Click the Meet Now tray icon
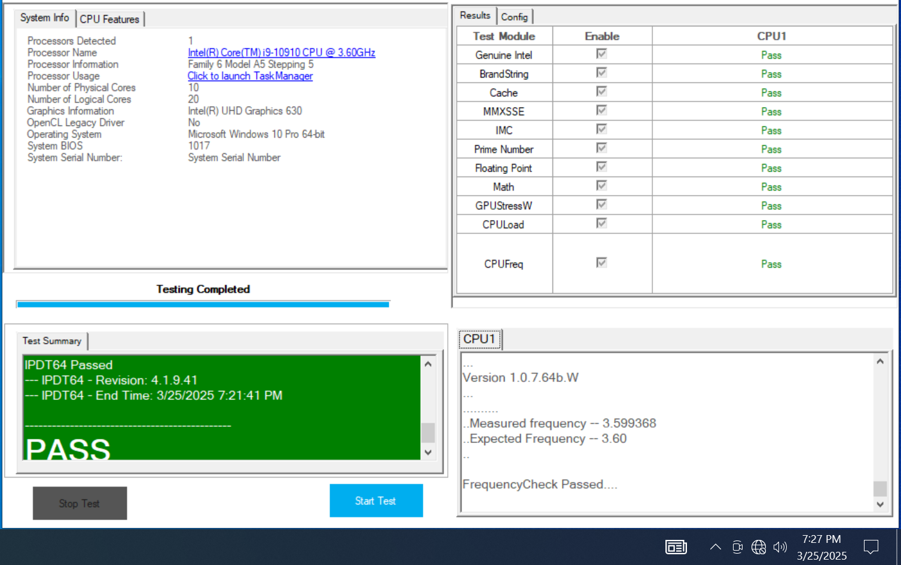 (x=737, y=547)
